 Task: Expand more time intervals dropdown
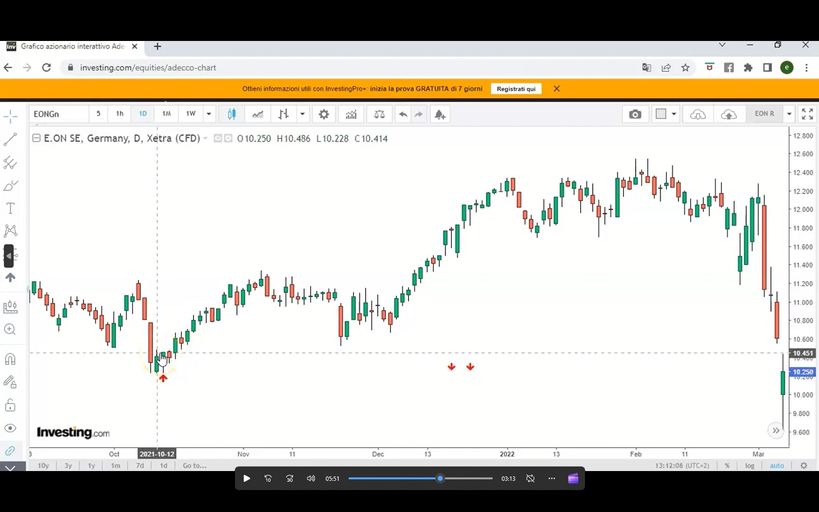(209, 114)
